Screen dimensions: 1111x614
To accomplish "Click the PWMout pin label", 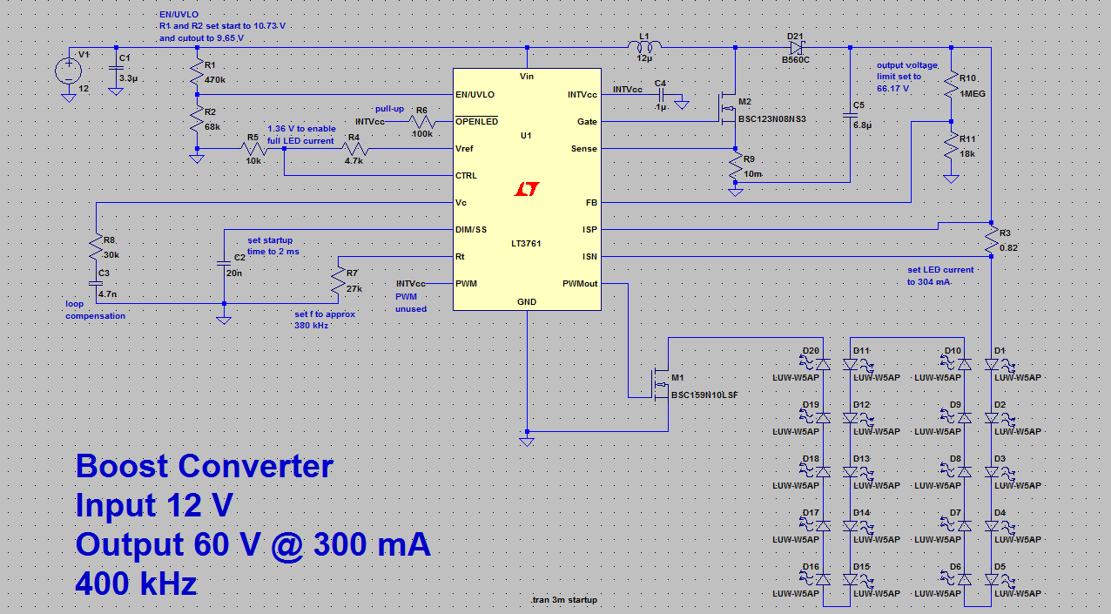I will [x=580, y=284].
